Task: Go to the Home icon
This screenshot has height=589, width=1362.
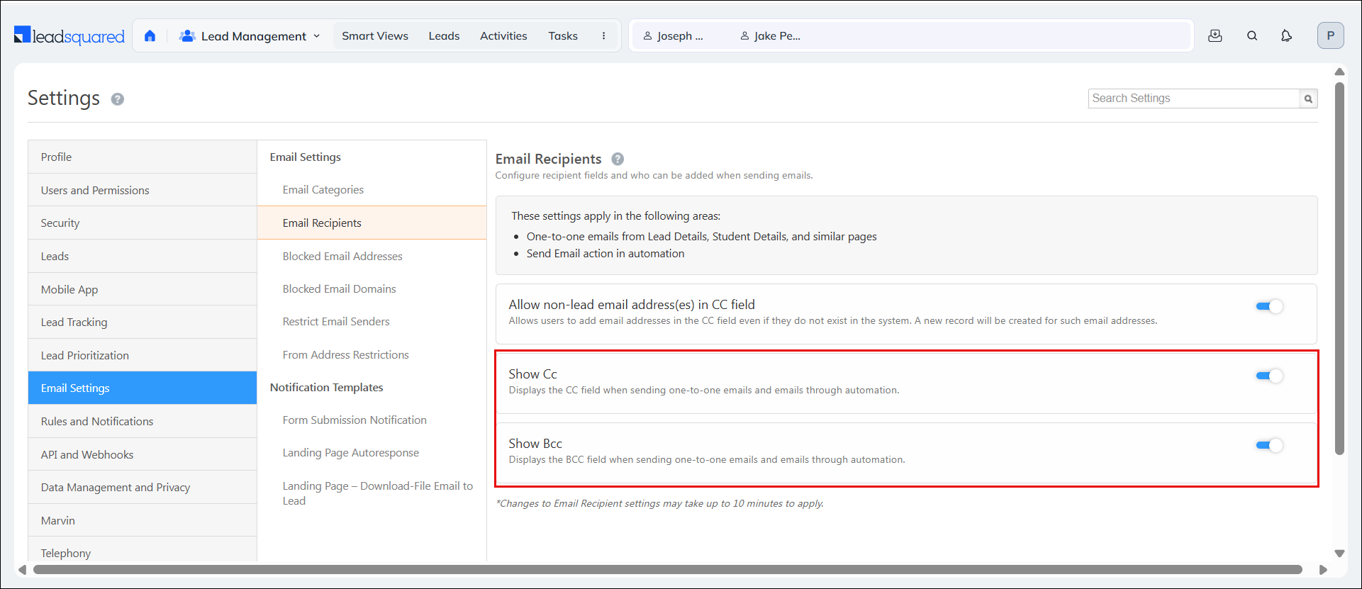Action: (x=150, y=35)
